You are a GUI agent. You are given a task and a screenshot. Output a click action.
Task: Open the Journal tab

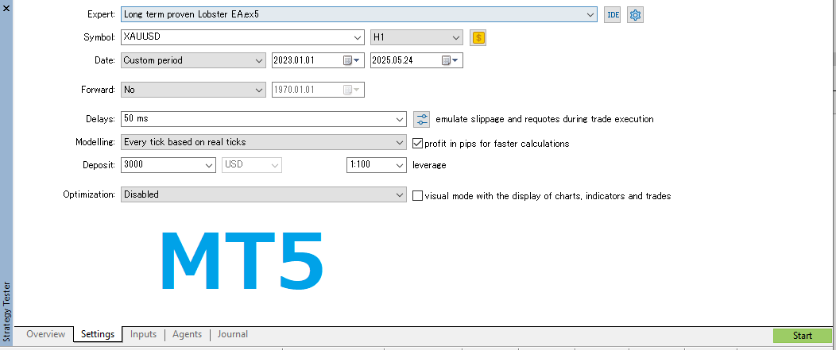(233, 334)
